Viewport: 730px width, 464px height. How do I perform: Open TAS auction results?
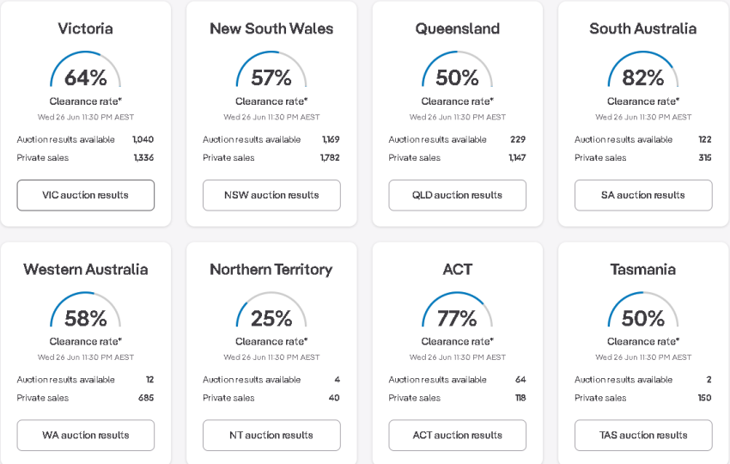pyautogui.click(x=643, y=435)
